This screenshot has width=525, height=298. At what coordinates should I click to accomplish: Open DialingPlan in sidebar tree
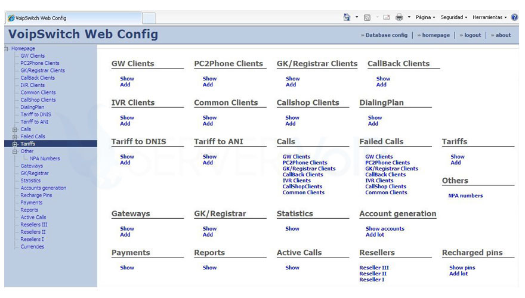pos(32,107)
